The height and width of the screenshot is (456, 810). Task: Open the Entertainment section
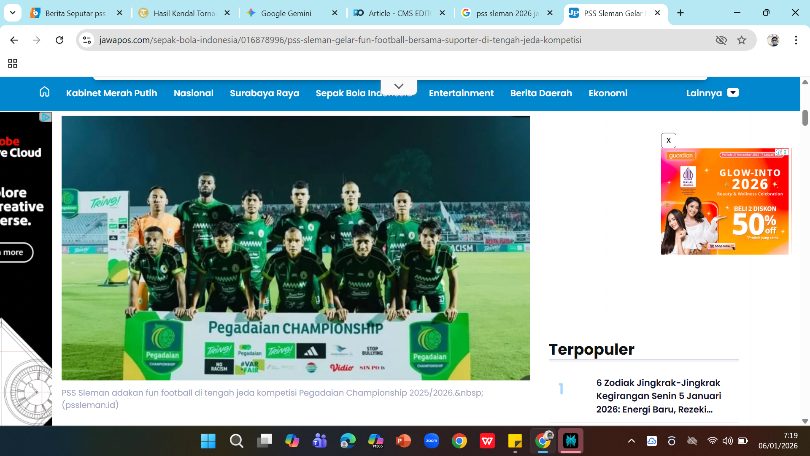click(461, 93)
